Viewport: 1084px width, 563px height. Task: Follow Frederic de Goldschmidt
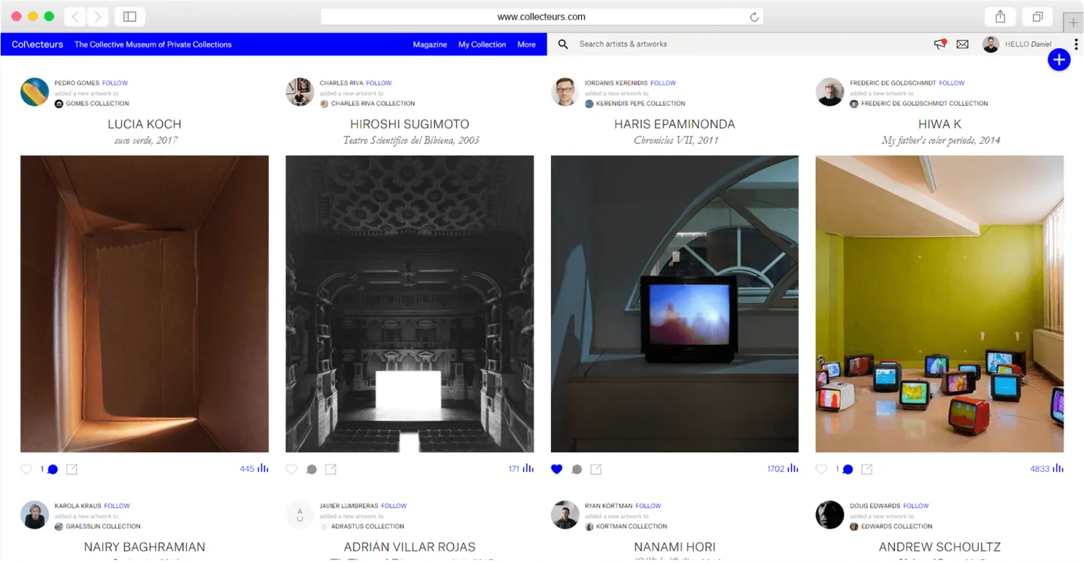point(952,83)
